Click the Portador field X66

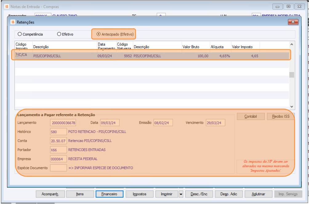tap(58, 150)
